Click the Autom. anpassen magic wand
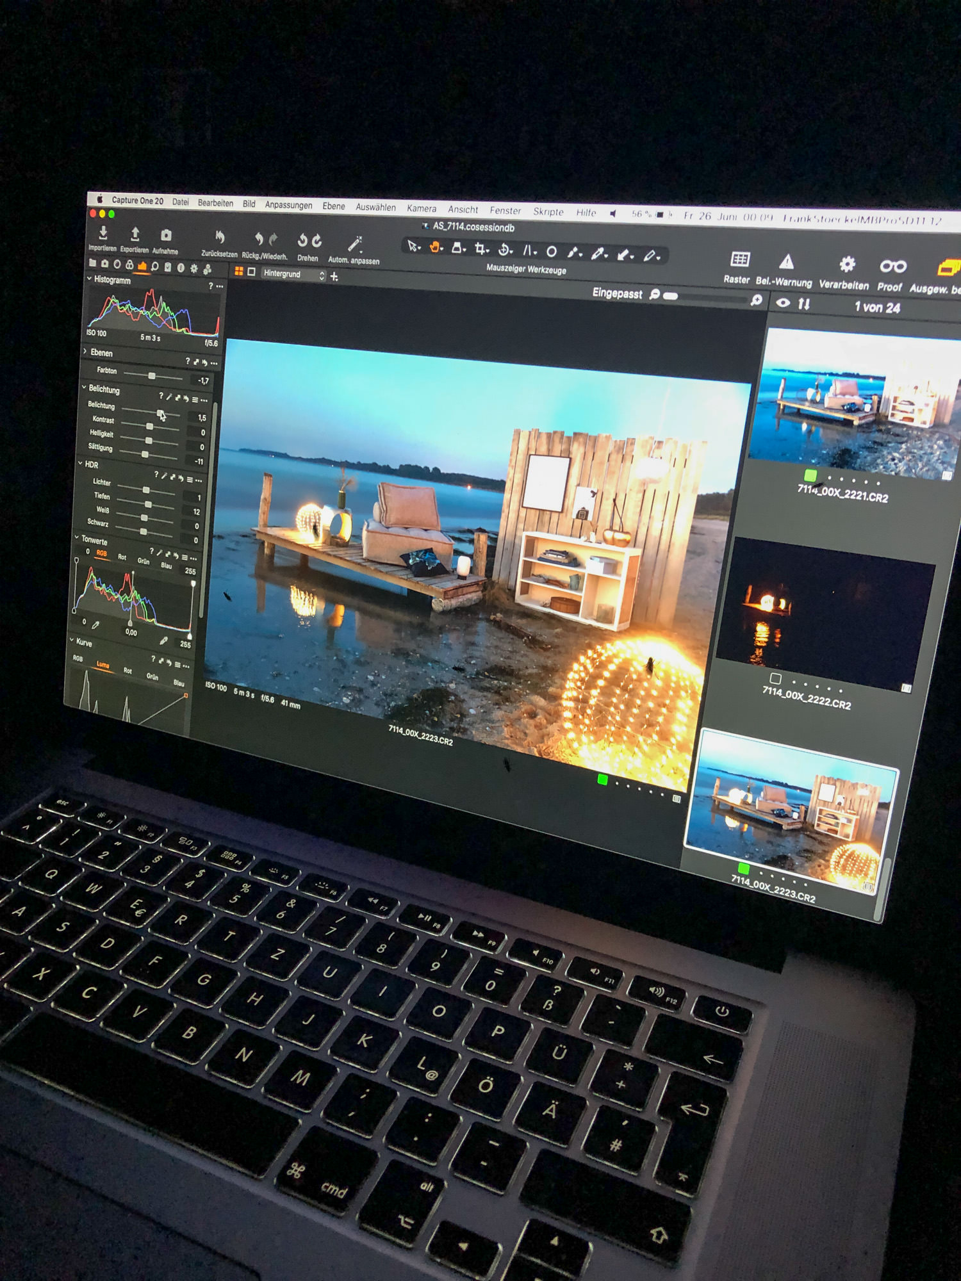The image size is (961, 1281). [354, 244]
